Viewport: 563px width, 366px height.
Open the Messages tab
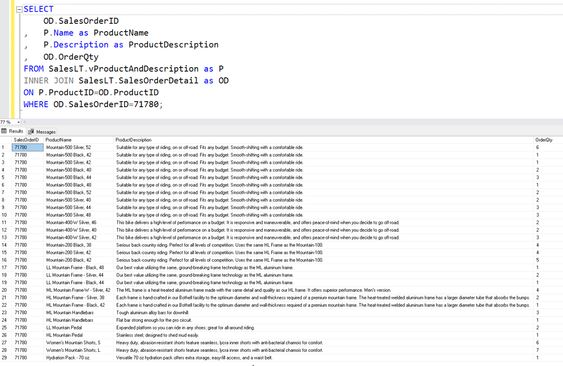tap(42, 132)
